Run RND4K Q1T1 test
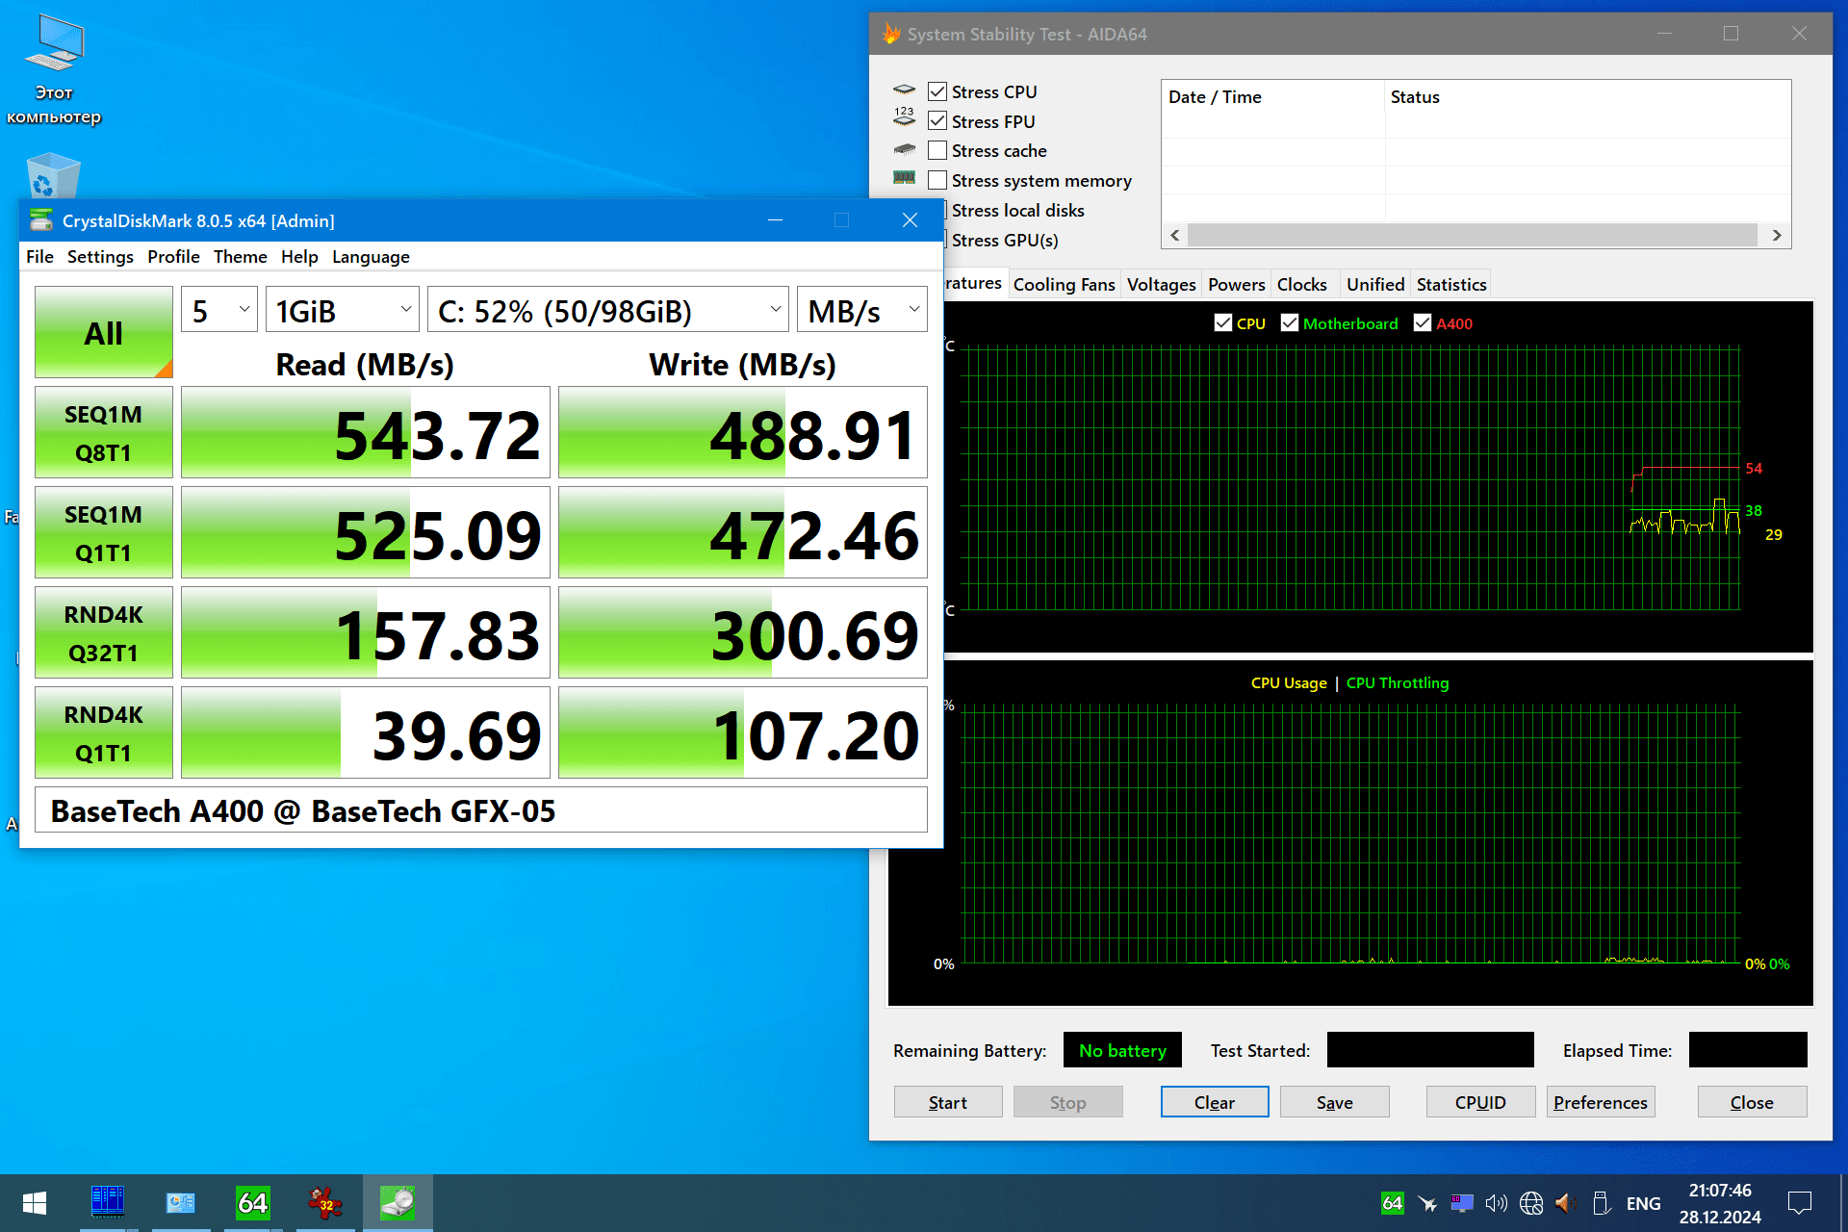This screenshot has height=1232, width=1848. click(x=104, y=732)
